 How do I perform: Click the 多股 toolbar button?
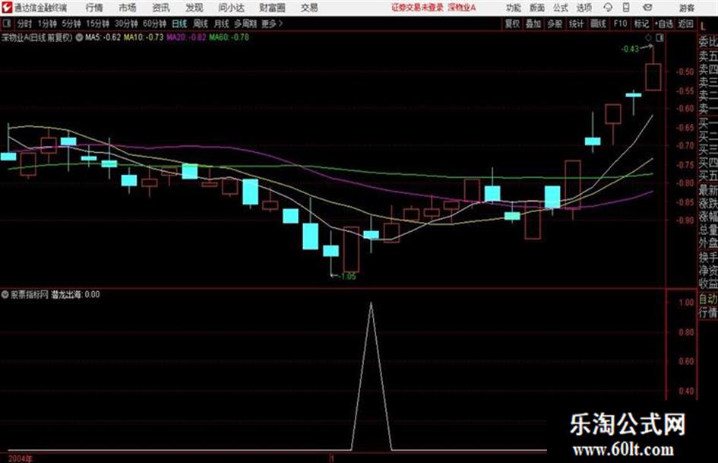coord(555,24)
